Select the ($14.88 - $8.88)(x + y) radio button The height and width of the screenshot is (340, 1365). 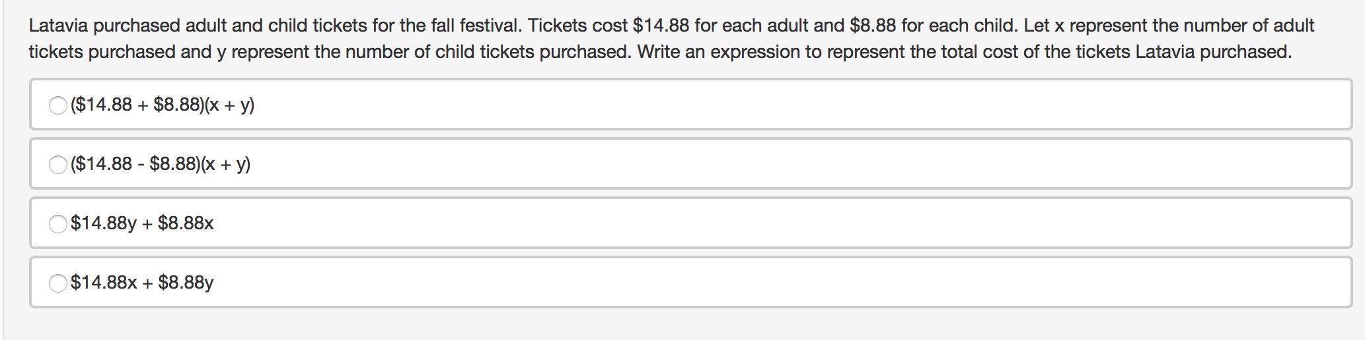(x=57, y=164)
